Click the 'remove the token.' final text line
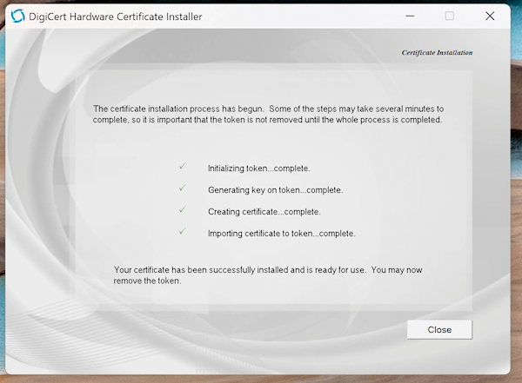 [x=147, y=281]
